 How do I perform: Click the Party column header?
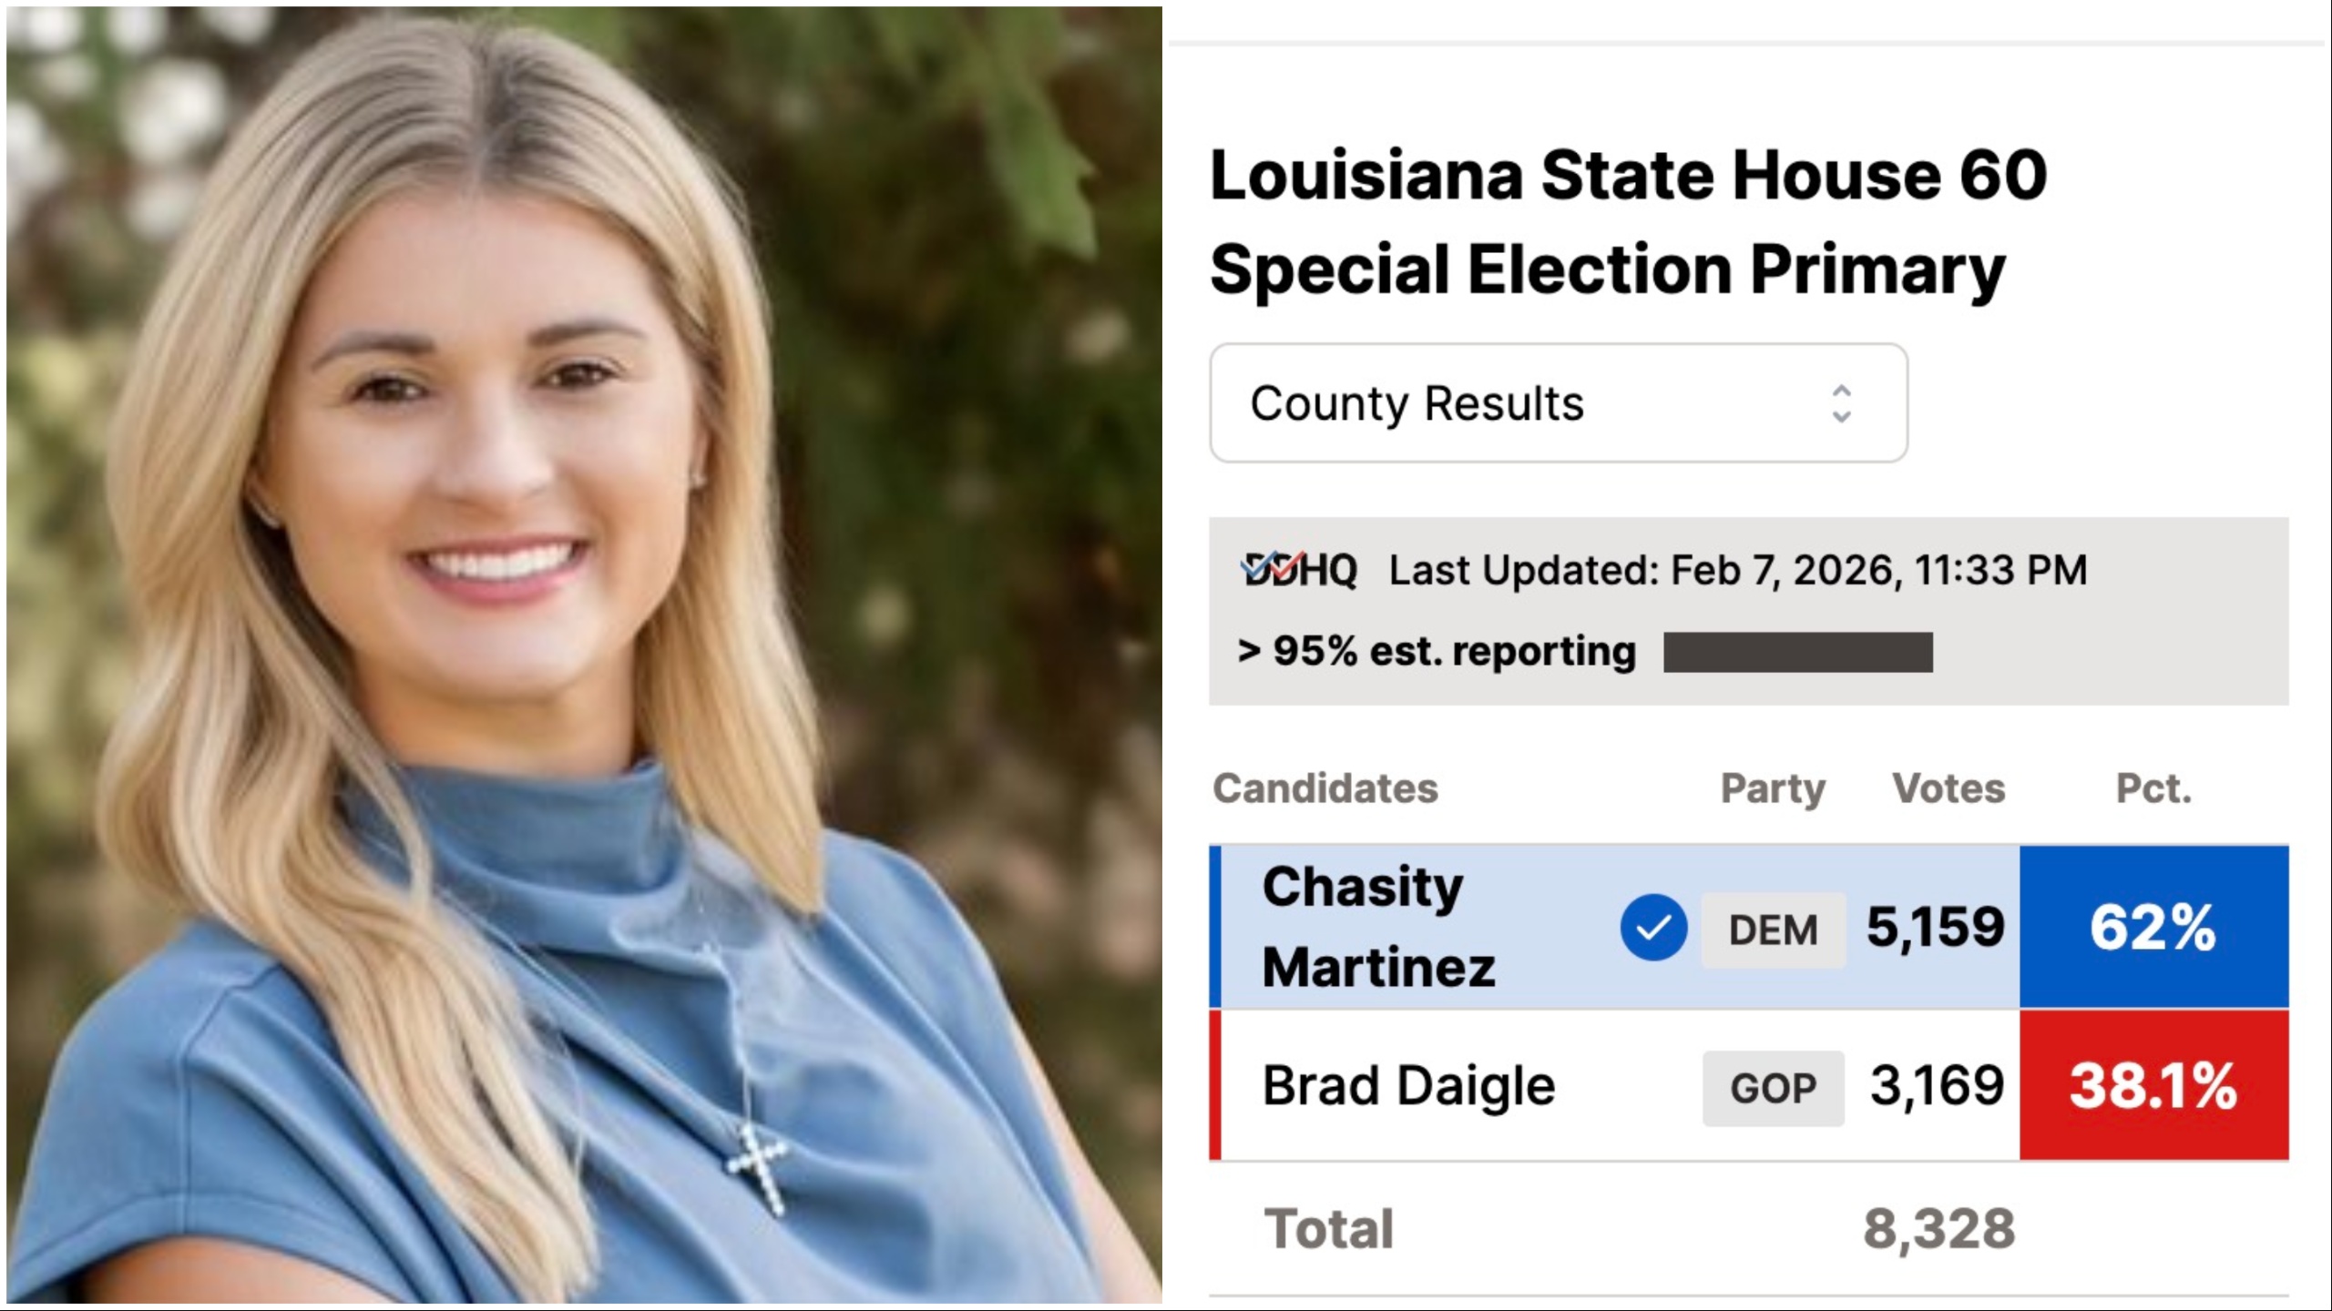(x=1773, y=788)
